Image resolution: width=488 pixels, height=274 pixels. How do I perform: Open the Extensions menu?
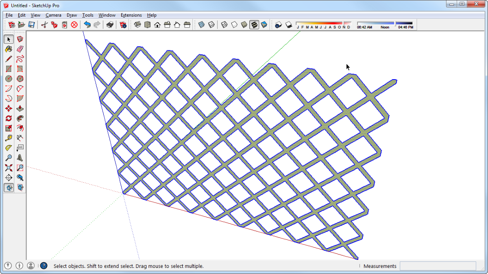coord(131,15)
